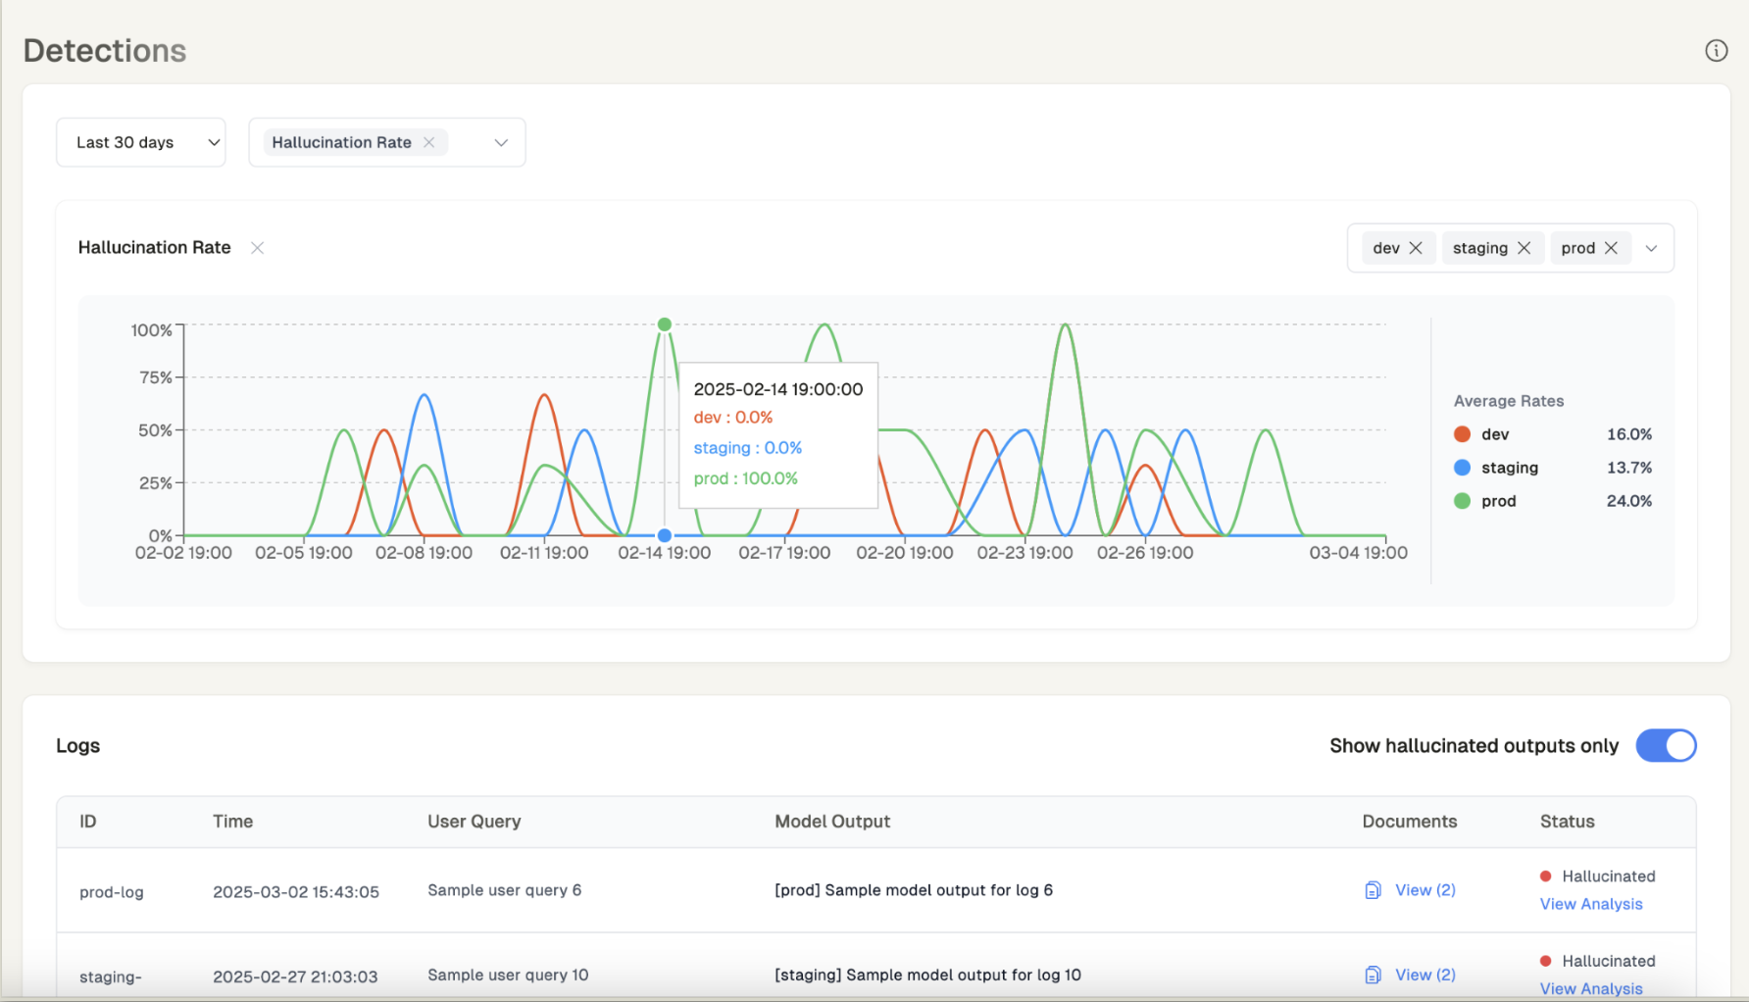Click timestamp 2025-03-02 15:43:05
The height and width of the screenshot is (1002, 1749).
(296, 892)
